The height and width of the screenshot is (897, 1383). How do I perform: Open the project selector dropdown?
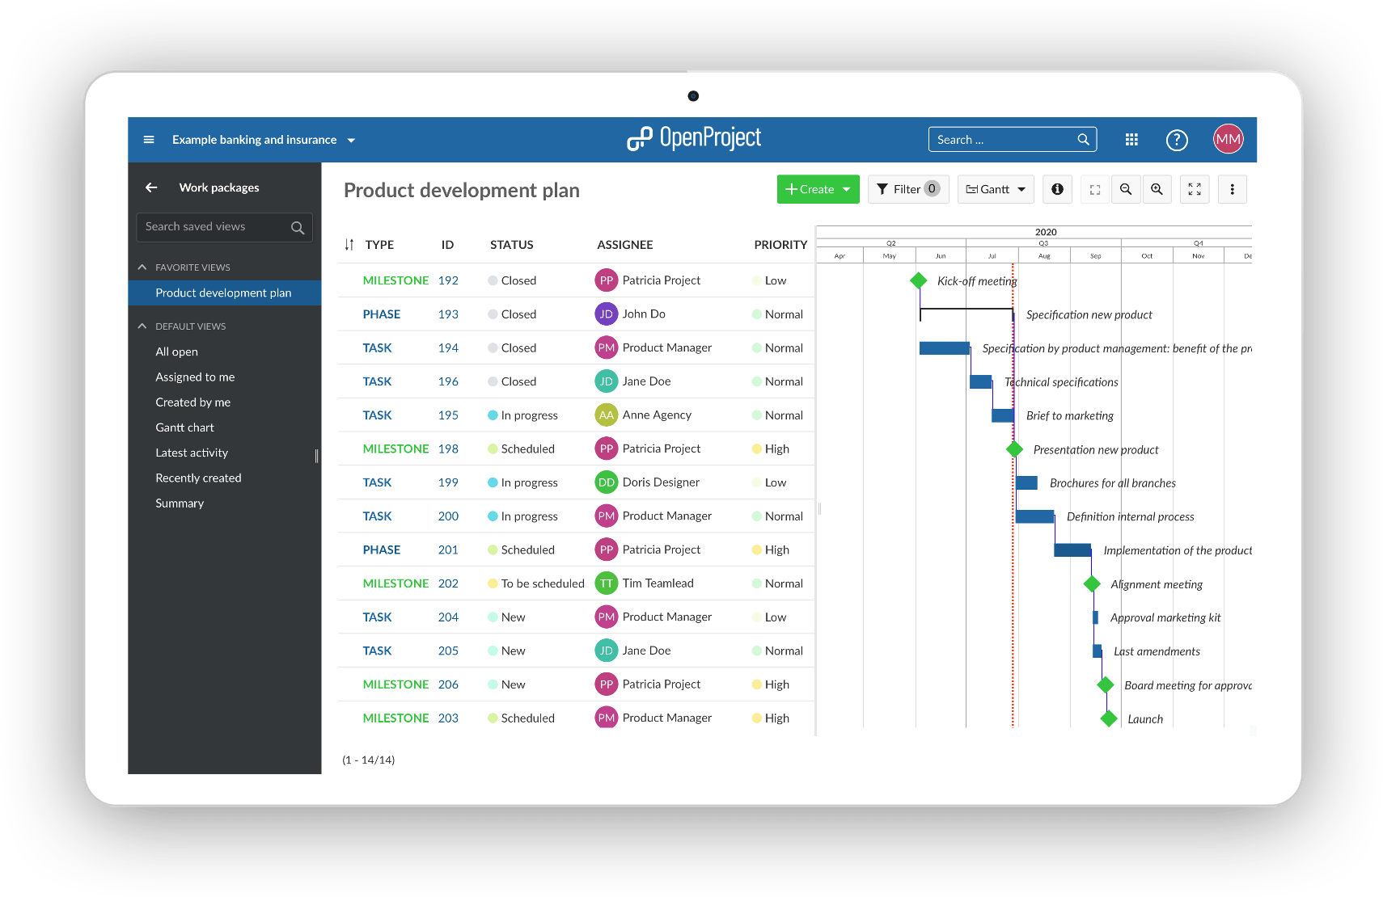[264, 140]
